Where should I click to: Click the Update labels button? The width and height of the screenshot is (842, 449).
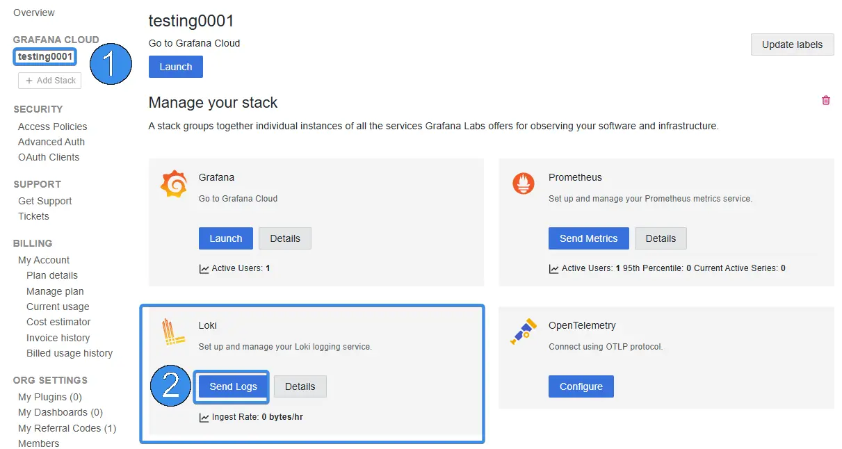tap(793, 44)
